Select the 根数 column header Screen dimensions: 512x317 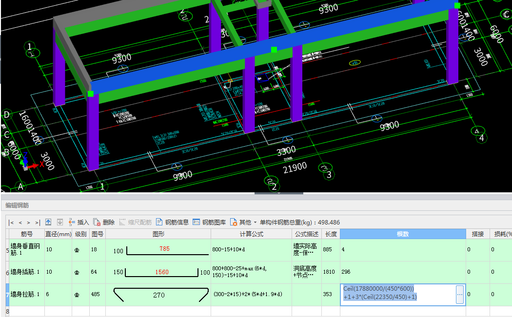point(403,234)
